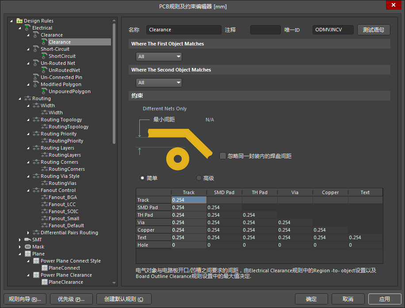The width and height of the screenshot is (405, 308).
Task: Click the RoutingVias rule icon
Action: point(44,183)
